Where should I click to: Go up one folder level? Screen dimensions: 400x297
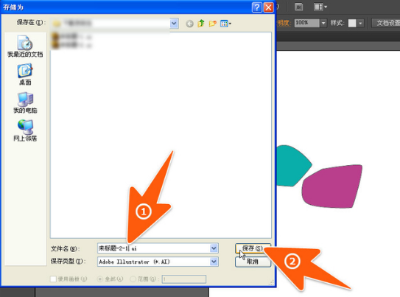(201, 24)
